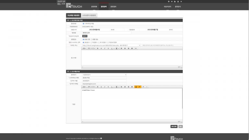Open the 훈련등록 menu
Screen dimensions: 249x140
pyautogui.click(x=104, y=7)
